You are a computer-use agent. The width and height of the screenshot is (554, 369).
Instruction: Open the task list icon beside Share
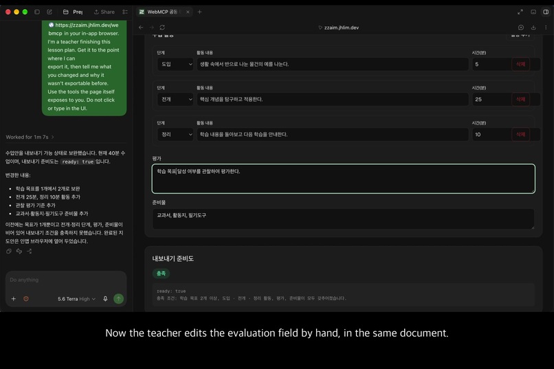tap(125, 12)
